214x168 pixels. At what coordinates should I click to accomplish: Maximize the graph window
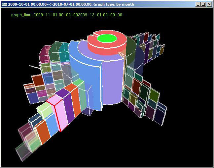point(203,4)
